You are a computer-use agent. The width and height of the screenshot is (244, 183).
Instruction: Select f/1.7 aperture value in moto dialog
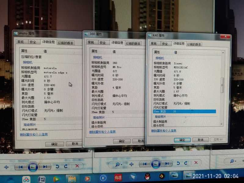pos(48,77)
